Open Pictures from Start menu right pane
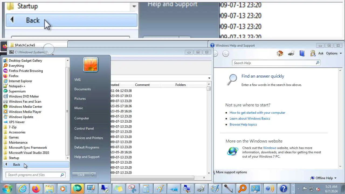The width and height of the screenshot is (345, 194). point(80,99)
